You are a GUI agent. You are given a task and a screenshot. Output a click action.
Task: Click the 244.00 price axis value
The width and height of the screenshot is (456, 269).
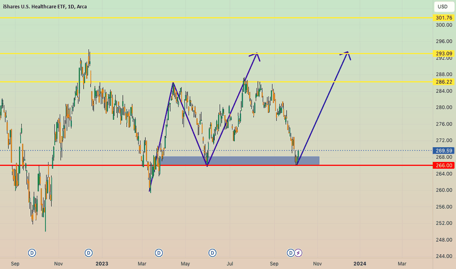[444, 256]
